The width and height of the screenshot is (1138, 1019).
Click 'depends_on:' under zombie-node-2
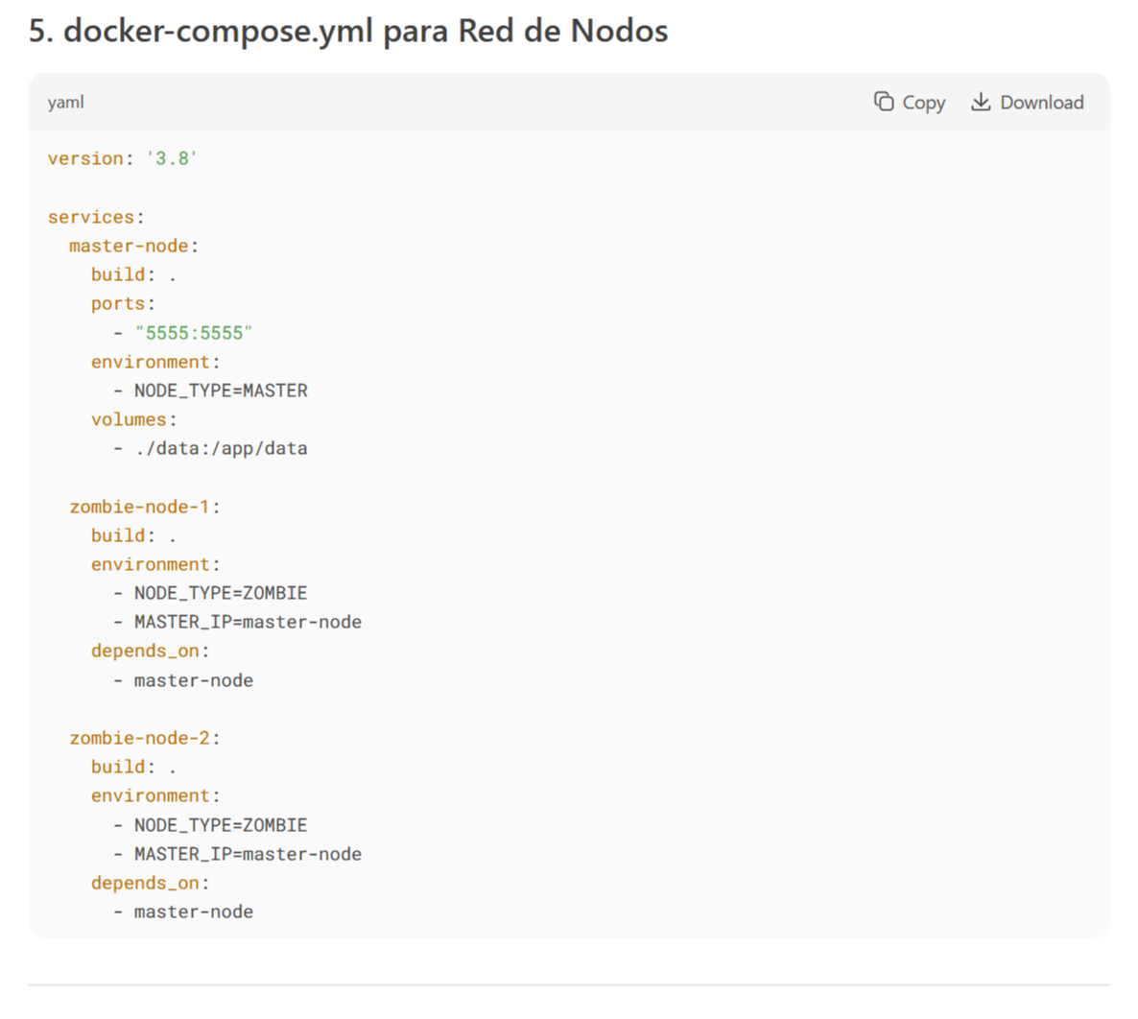coord(151,884)
